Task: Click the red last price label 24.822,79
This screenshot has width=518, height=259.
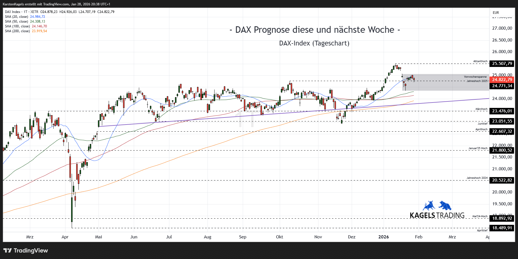Action: coord(502,80)
